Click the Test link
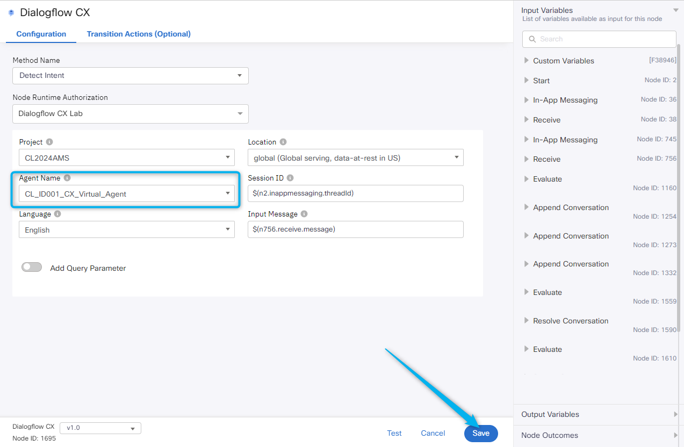The width and height of the screenshot is (684, 447). pyautogui.click(x=394, y=433)
